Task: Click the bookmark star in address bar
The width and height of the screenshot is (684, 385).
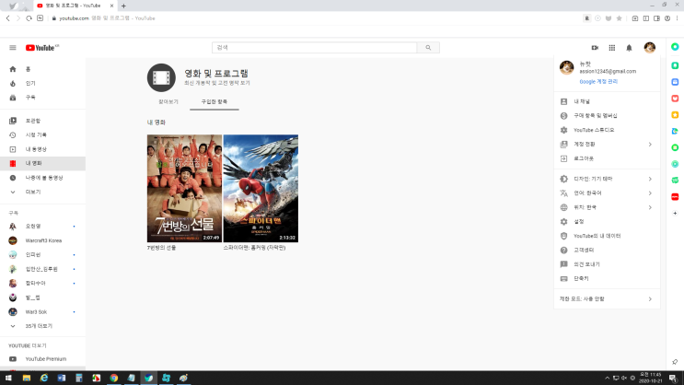Action: point(619,18)
